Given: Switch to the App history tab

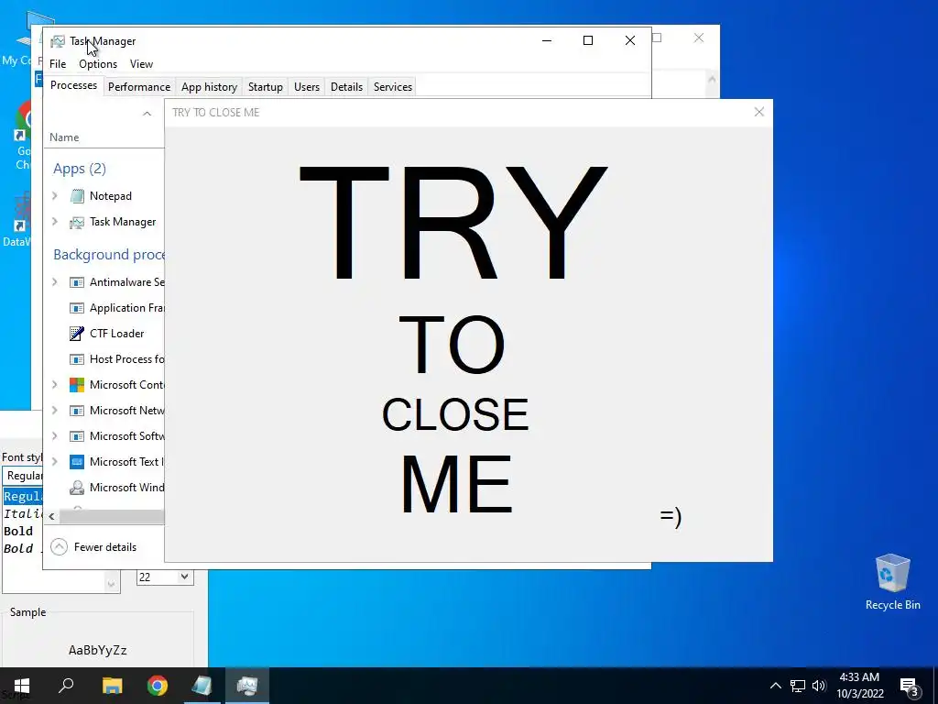Looking at the screenshot, I should [x=210, y=87].
